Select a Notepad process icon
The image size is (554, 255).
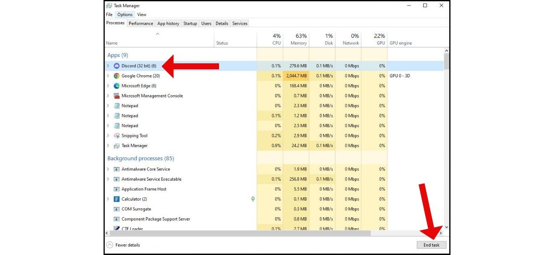pos(116,105)
